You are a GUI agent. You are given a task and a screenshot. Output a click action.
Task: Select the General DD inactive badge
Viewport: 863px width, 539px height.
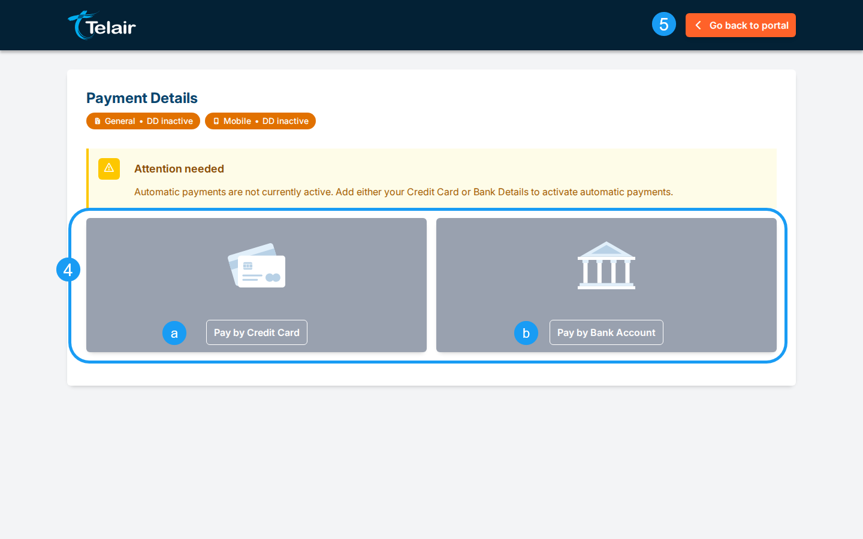pos(143,121)
